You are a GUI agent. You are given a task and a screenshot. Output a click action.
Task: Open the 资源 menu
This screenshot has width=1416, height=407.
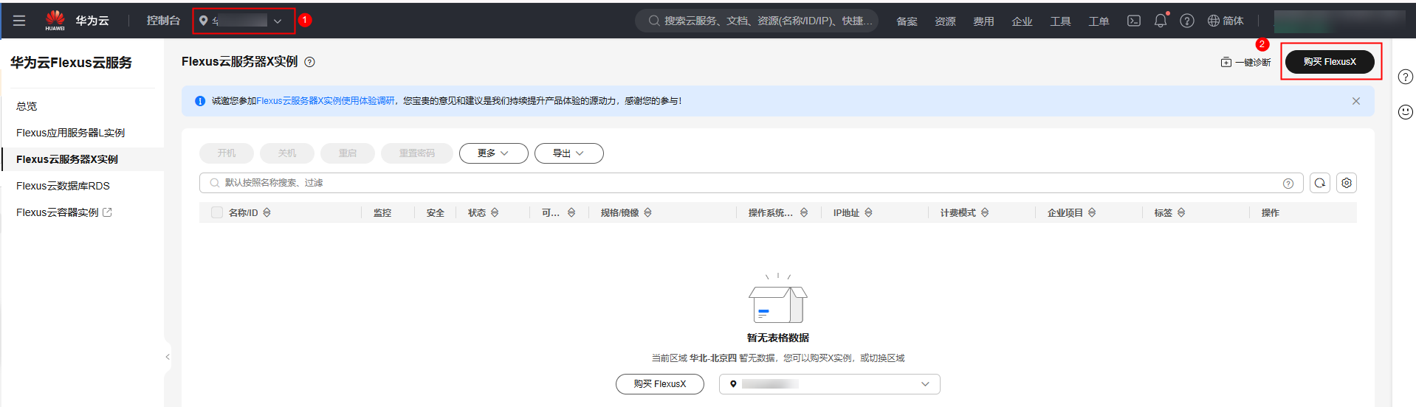[945, 21]
